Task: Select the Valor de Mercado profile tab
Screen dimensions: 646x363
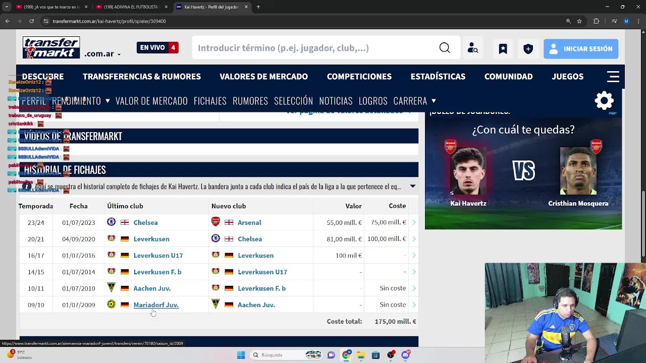Action: pyautogui.click(x=151, y=101)
